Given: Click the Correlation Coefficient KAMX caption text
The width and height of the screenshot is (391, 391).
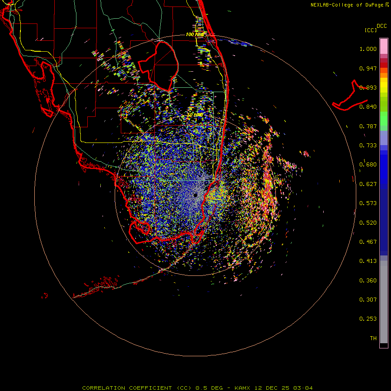Looking at the screenshot, I should [x=197, y=388].
